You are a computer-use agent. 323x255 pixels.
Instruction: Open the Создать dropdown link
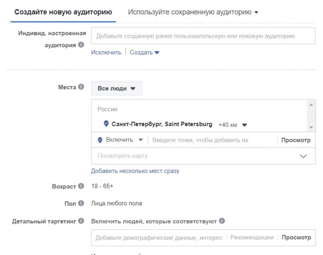tap(144, 52)
